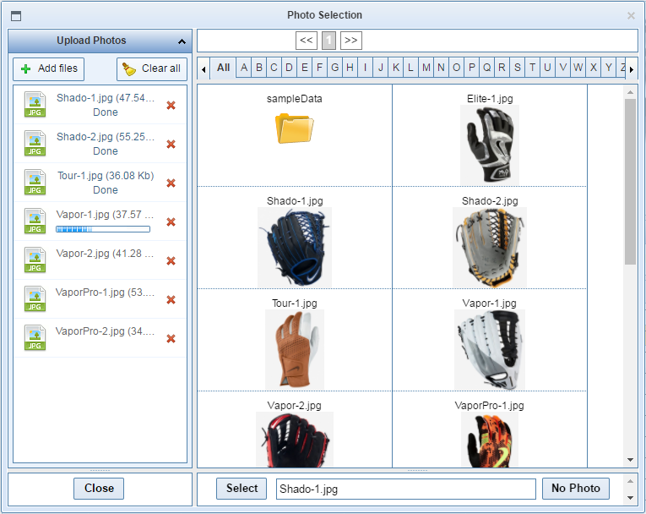Filter photos by the letter S tab
The image size is (646, 514).
pyautogui.click(x=517, y=68)
